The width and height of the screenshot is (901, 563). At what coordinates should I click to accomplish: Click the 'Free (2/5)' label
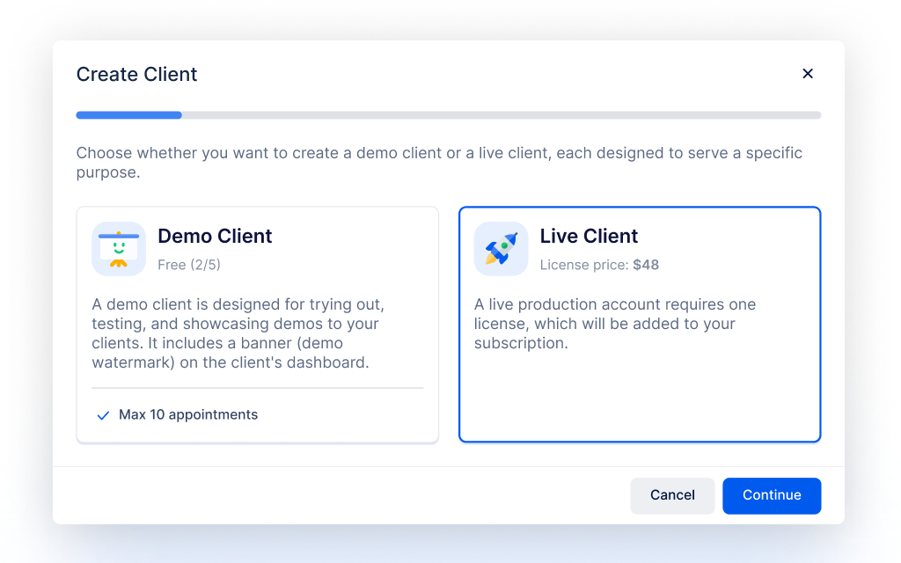189,265
